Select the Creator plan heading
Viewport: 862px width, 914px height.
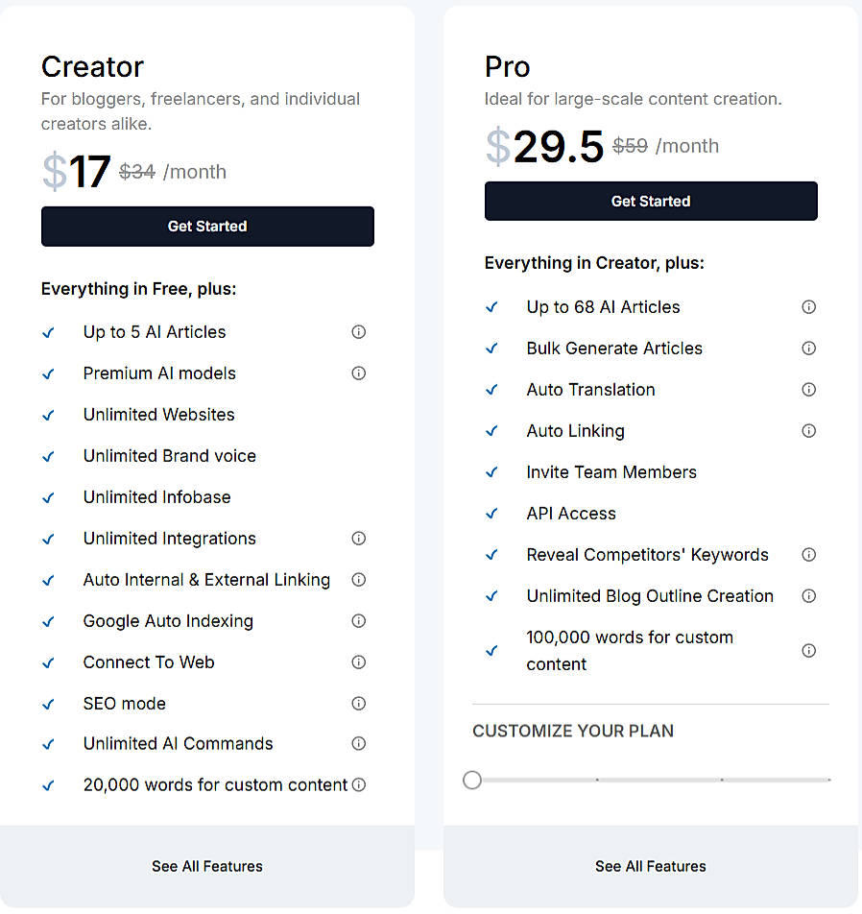92,66
